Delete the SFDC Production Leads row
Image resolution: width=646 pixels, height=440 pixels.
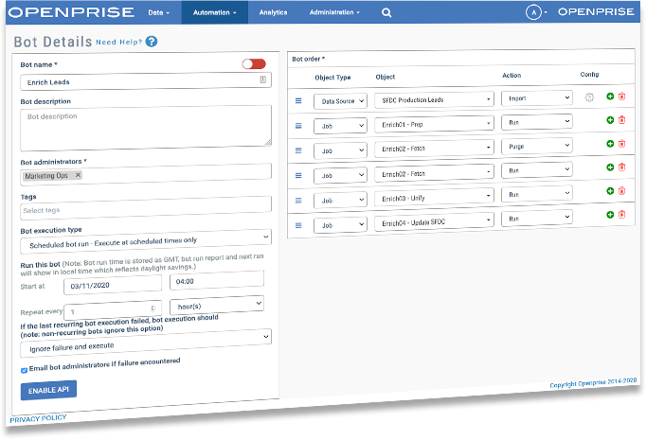[x=621, y=97]
